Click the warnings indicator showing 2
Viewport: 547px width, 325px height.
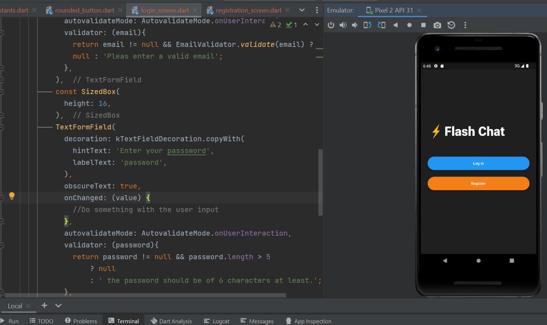[276, 25]
